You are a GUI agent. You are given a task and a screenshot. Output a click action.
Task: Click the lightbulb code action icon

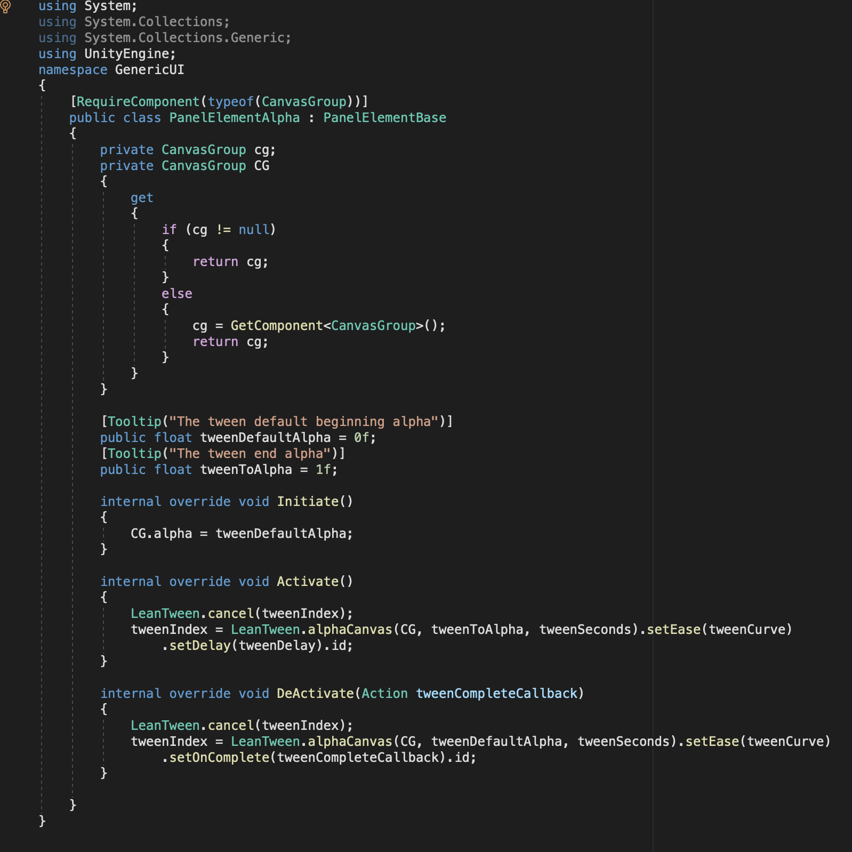(x=6, y=6)
